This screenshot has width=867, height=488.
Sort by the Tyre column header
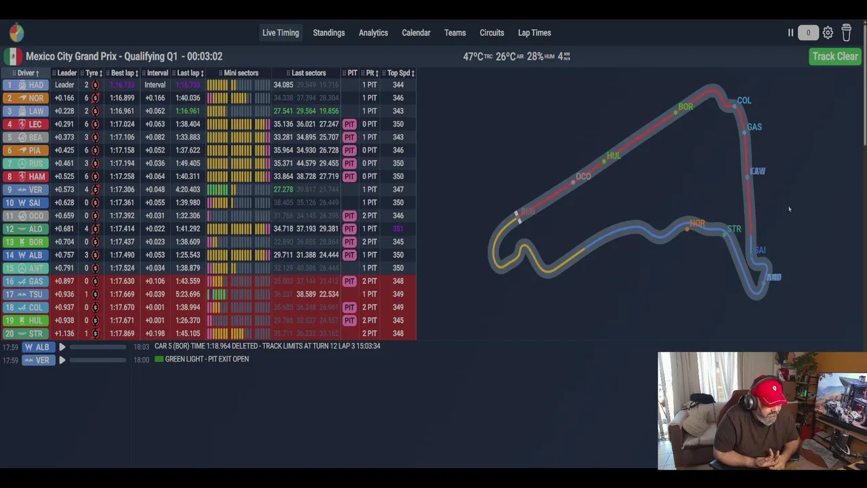click(x=91, y=73)
